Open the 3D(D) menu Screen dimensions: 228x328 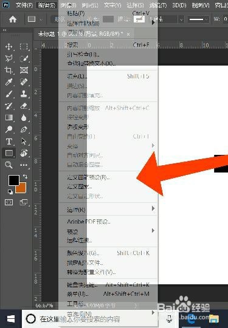point(179,5)
